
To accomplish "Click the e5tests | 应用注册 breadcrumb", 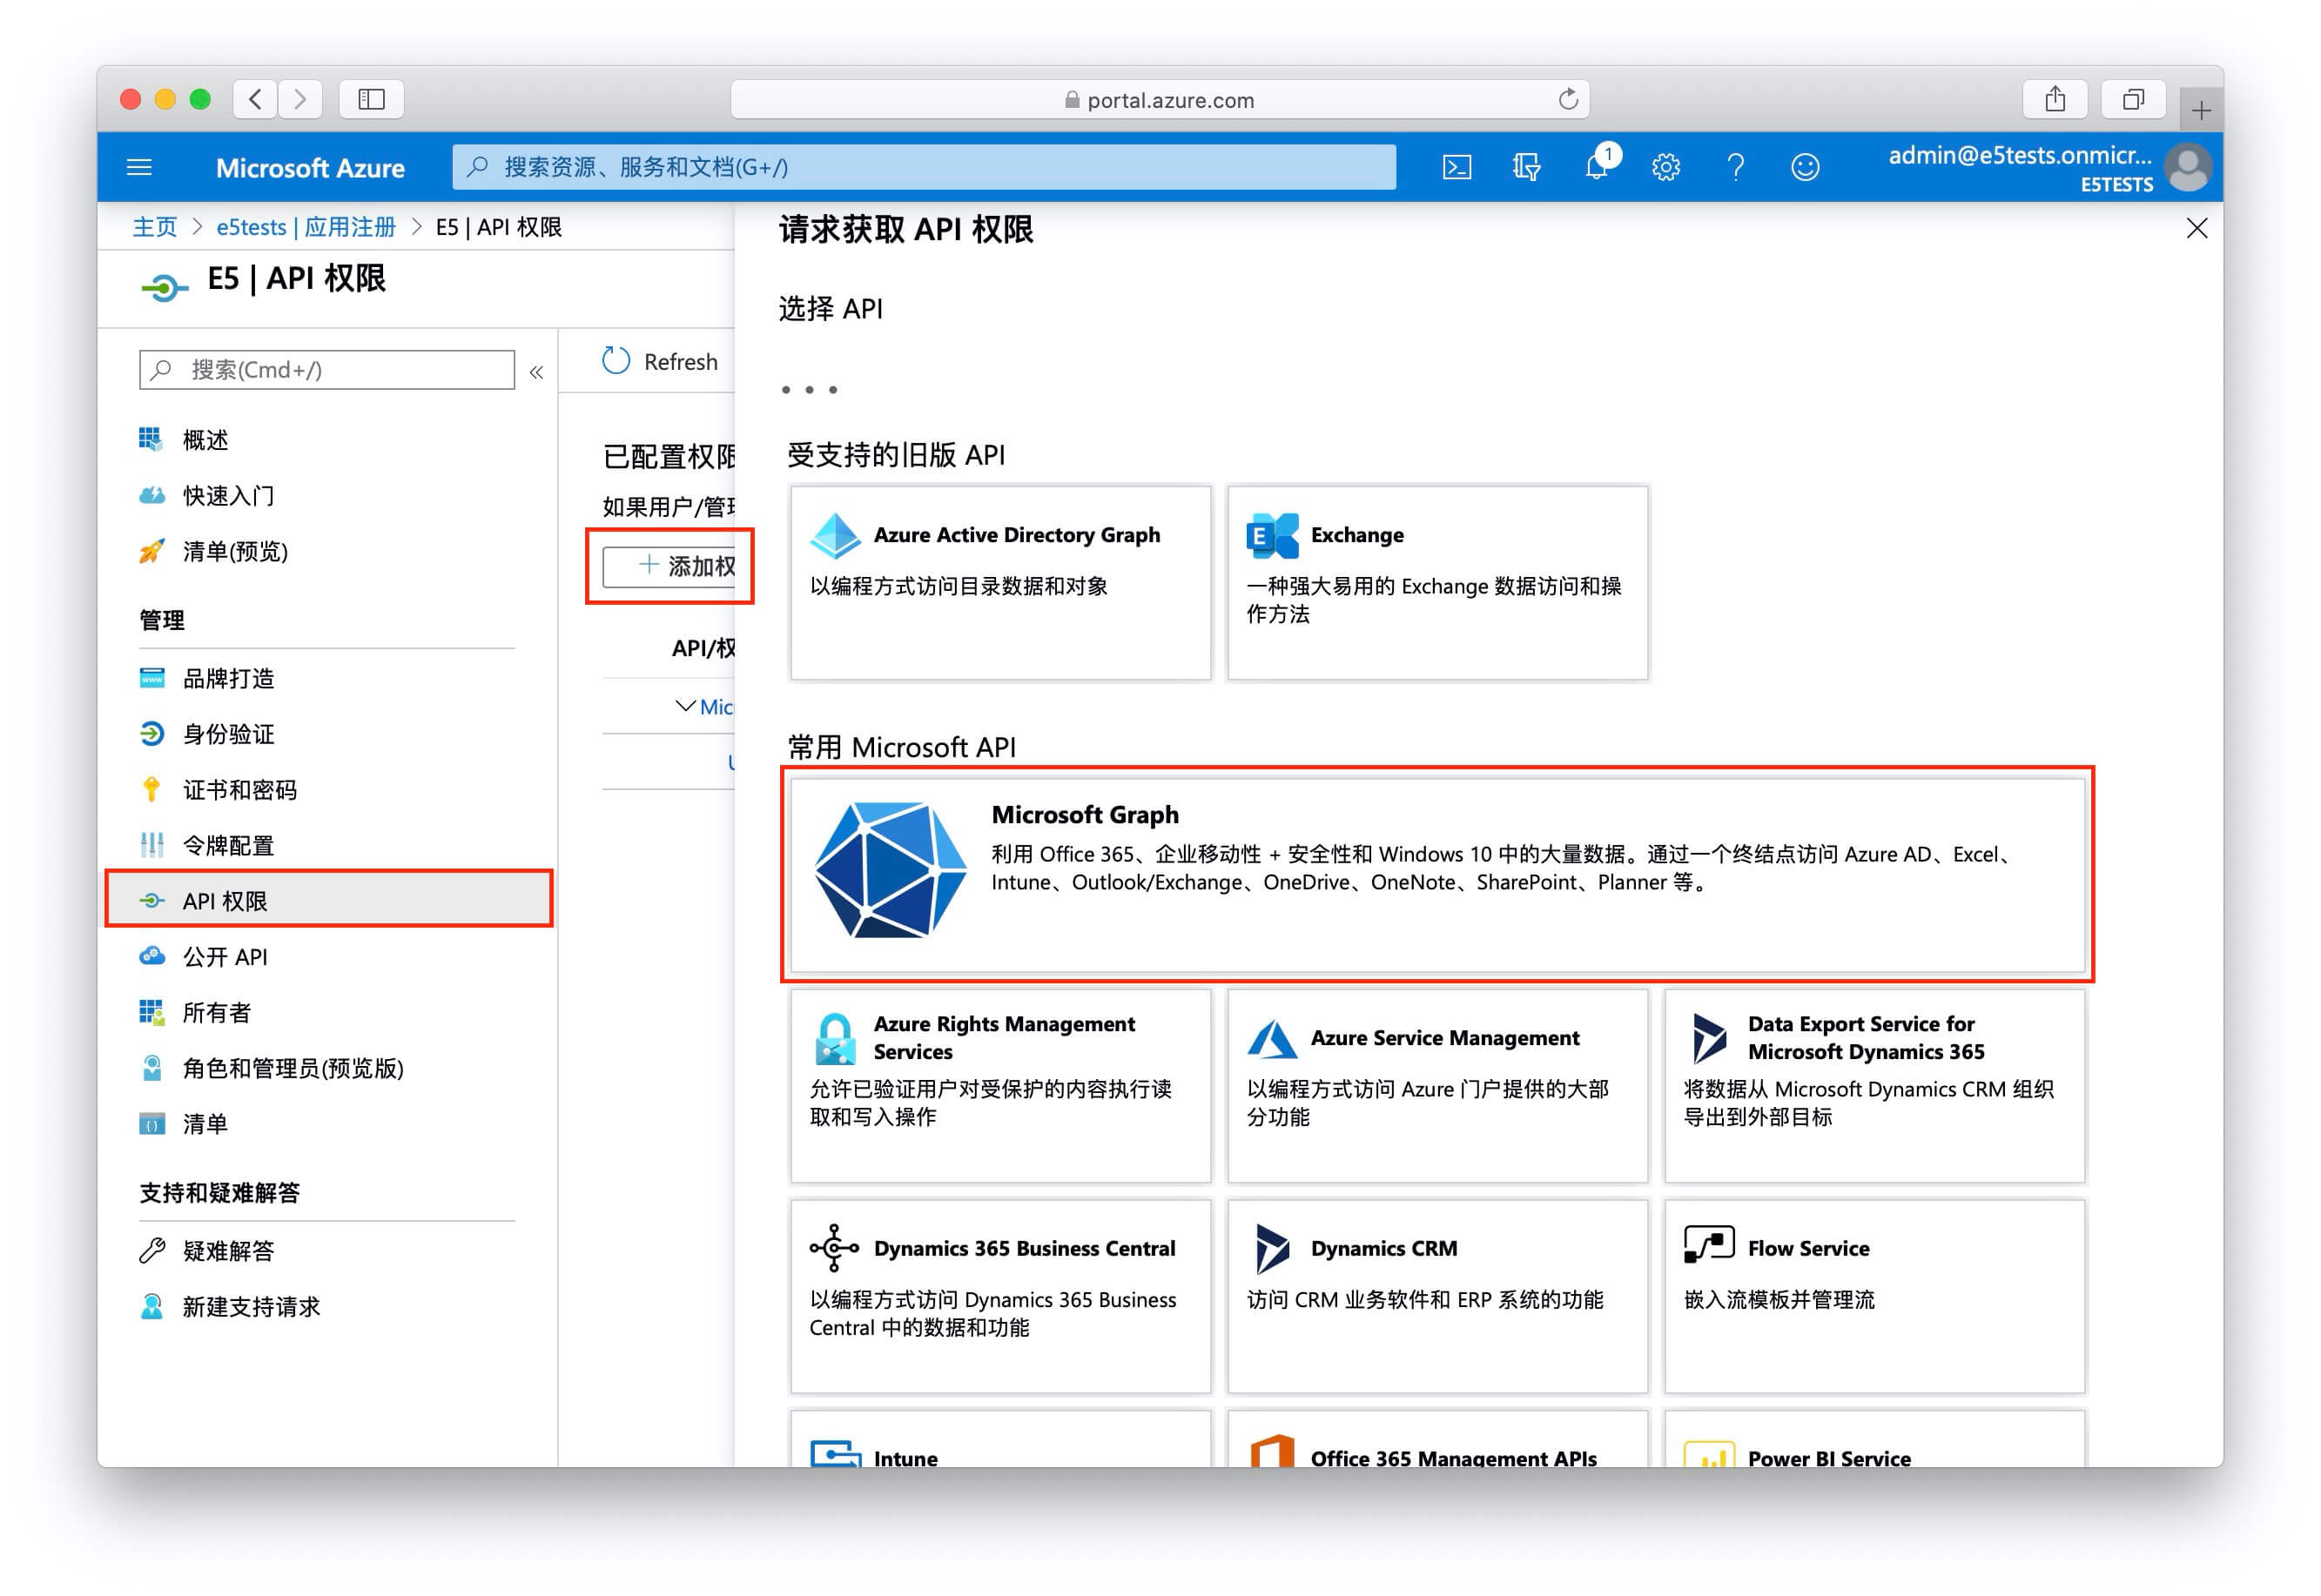I will click(x=305, y=227).
